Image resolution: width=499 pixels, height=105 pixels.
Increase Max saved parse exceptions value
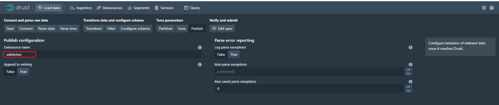[x=408, y=87]
